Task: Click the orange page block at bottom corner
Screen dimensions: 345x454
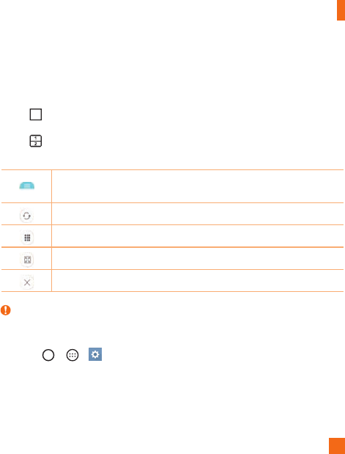Action: (337, 446)
